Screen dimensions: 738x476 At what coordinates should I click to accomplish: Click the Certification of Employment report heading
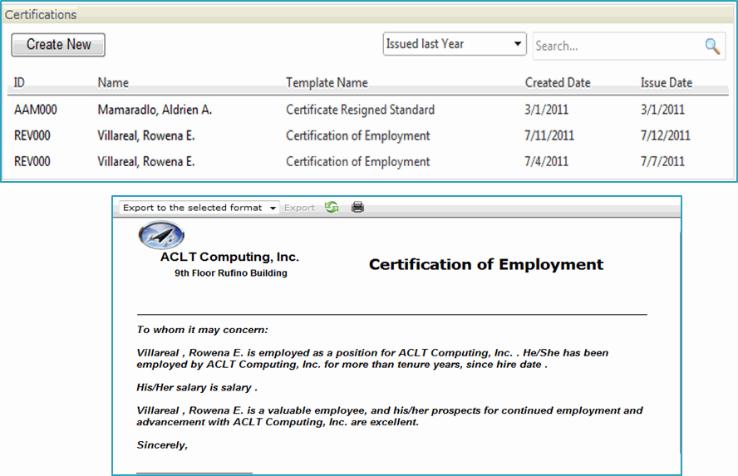[485, 264]
